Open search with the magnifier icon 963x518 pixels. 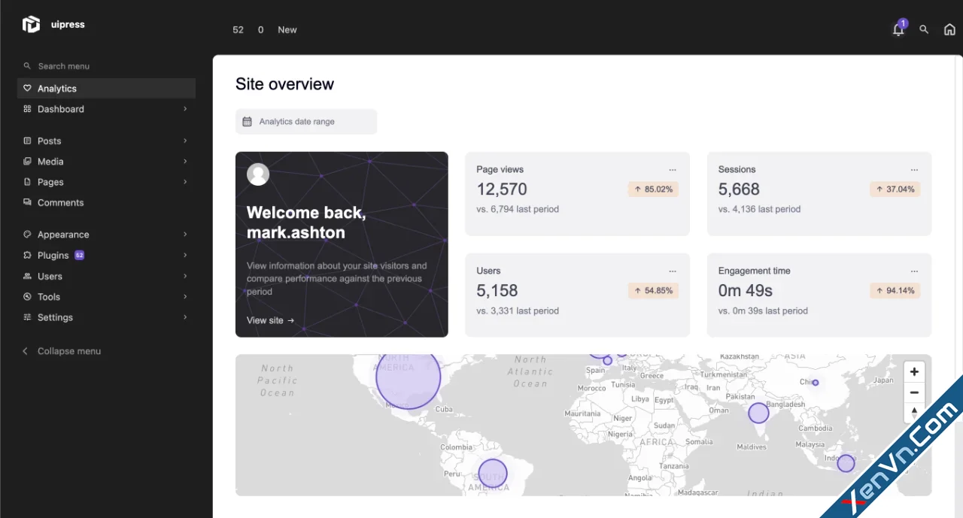click(x=924, y=29)
